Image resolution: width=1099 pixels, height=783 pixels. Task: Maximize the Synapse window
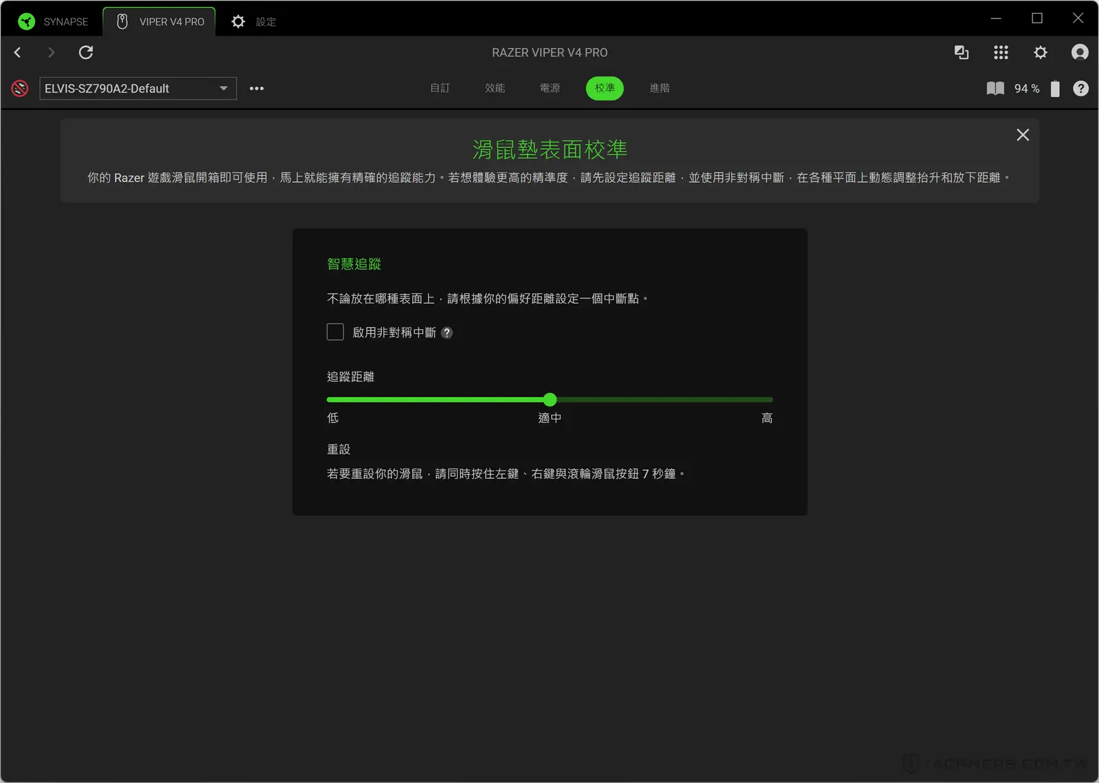1037,19
